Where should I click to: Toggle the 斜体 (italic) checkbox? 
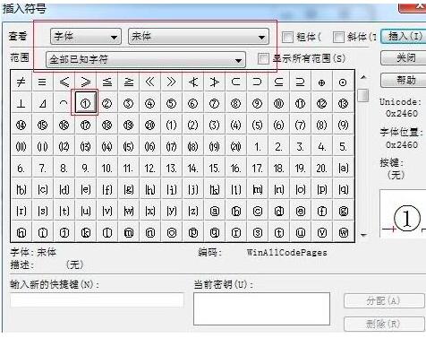coord(338,37)
